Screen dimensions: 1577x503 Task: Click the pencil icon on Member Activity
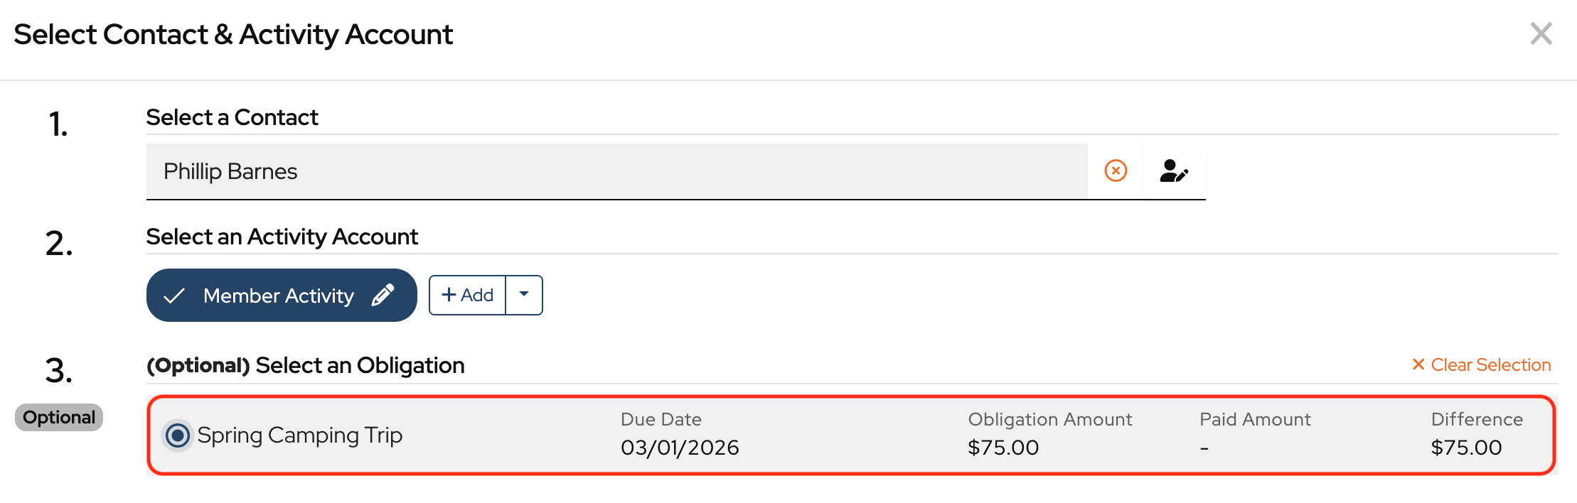click(383, 295)
